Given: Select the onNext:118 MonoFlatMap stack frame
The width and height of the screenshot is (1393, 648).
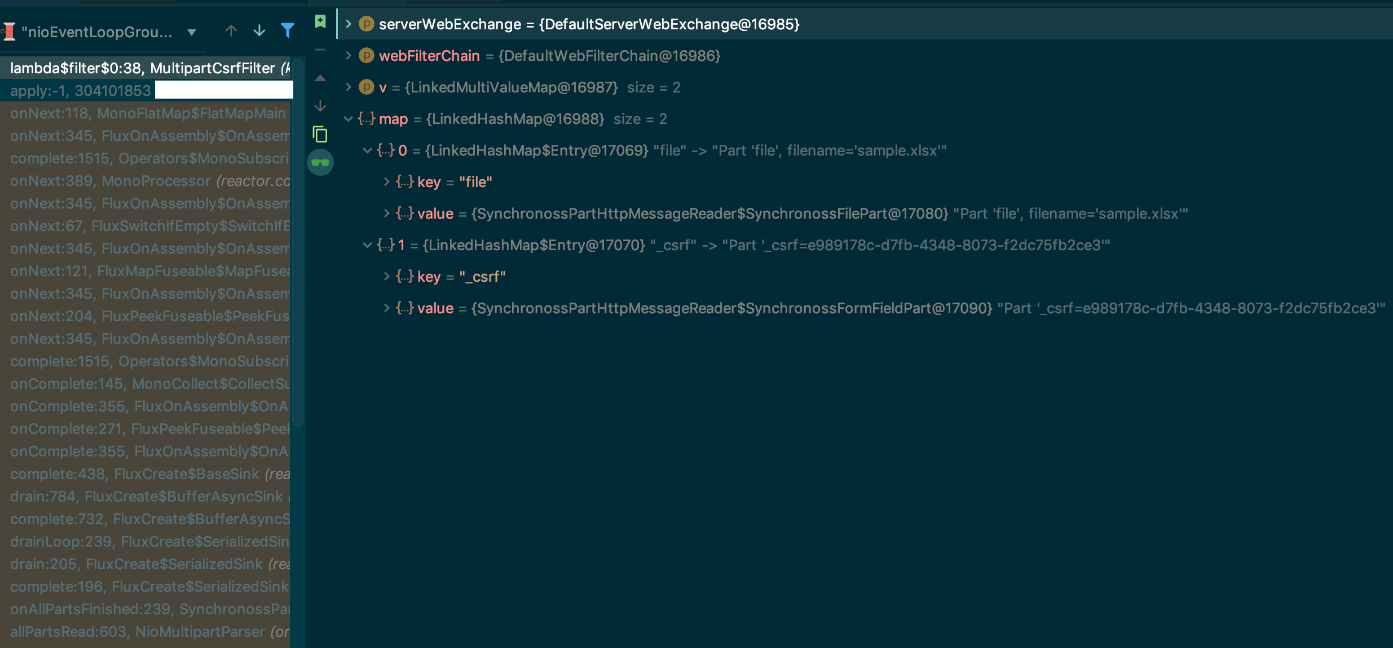Looking at the screenshot, I should point(148,113).
